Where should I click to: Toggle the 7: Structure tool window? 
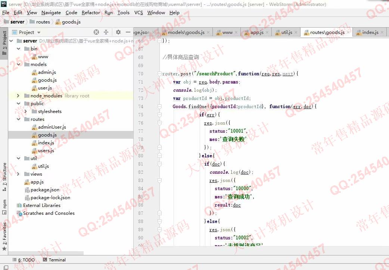click(4, 176)
